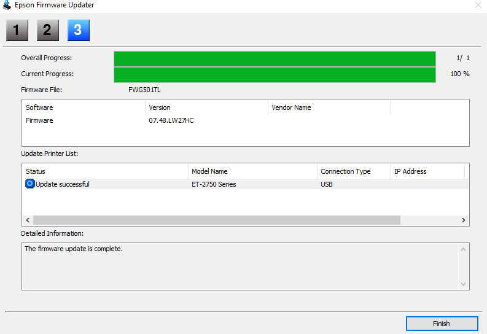
Task: Click the 1/ 1 overall count
Action: (463, 58)
